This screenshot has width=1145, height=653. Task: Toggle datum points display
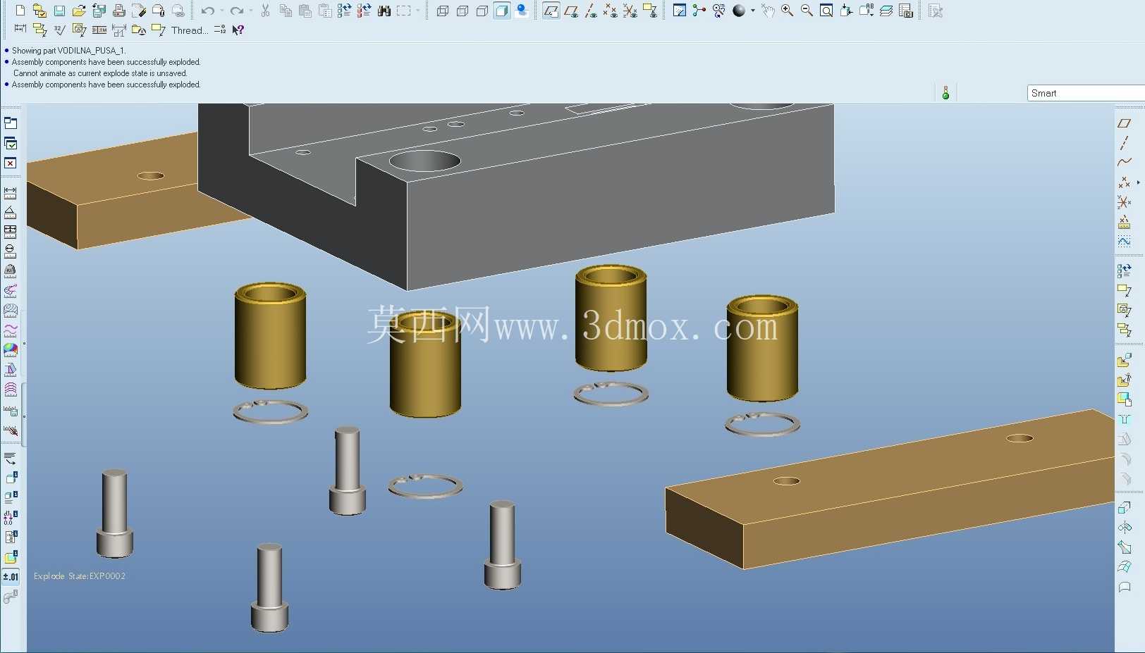[x=611, y=11]
